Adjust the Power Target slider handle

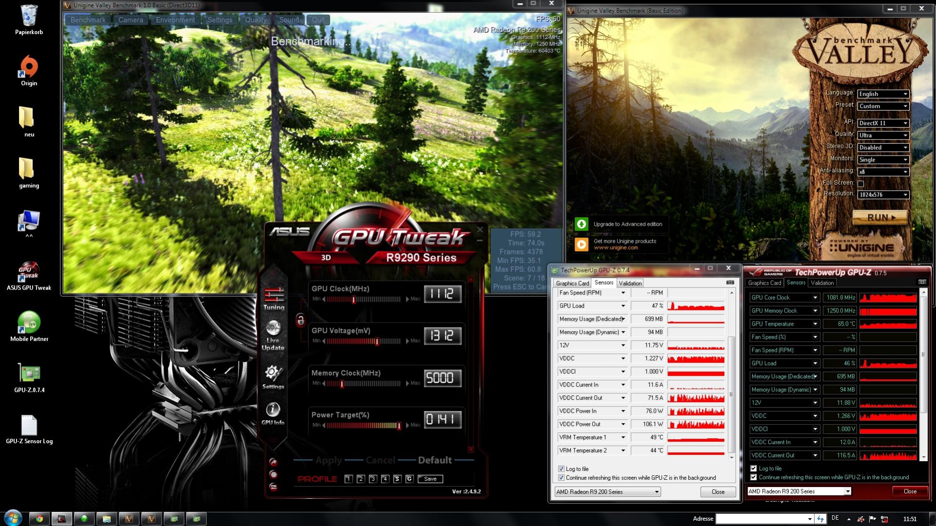point(398,426)
